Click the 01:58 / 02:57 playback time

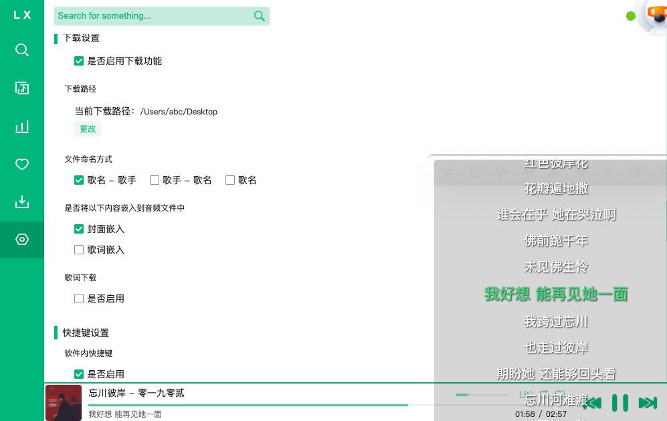point(541,414)
